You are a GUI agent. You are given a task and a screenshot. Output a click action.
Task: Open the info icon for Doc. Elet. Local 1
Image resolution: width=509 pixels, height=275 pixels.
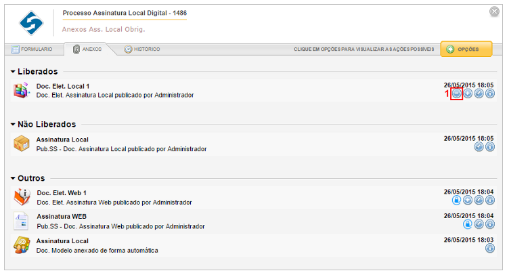[x=490, y=94]
